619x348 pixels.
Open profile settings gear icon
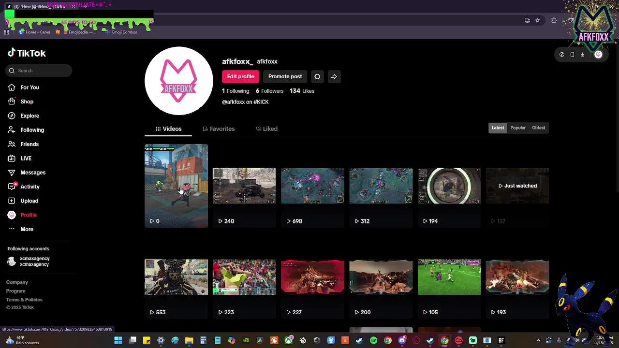tap(317, 76)
